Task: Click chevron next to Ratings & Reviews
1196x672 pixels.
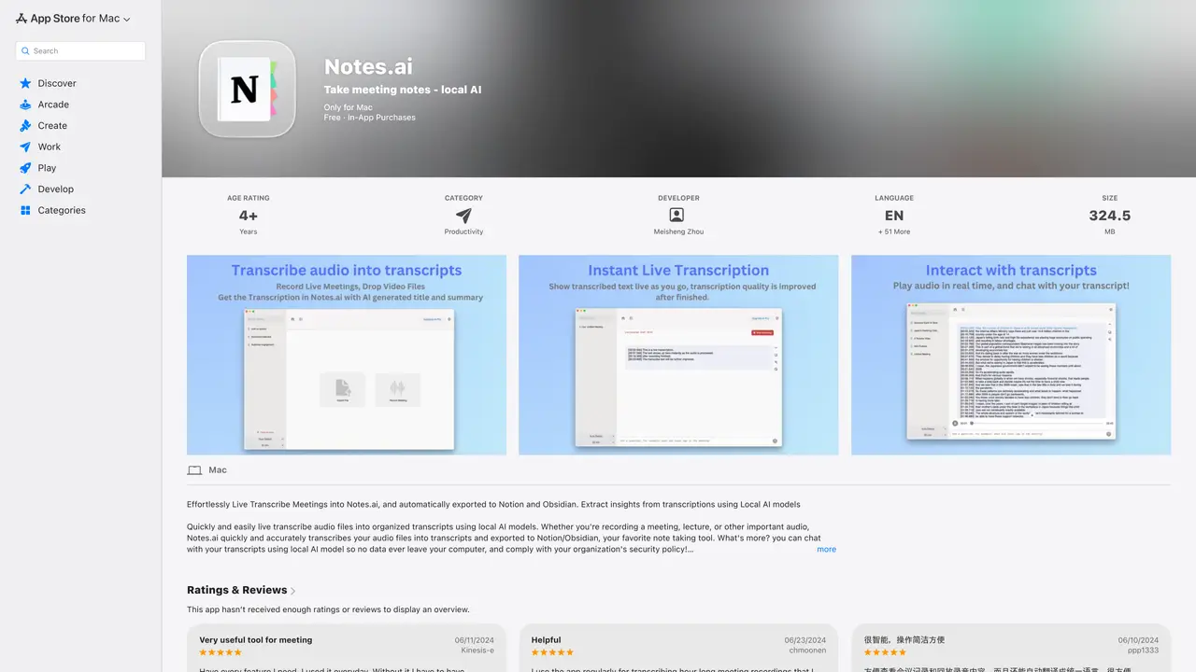Action: click(293, 591)
